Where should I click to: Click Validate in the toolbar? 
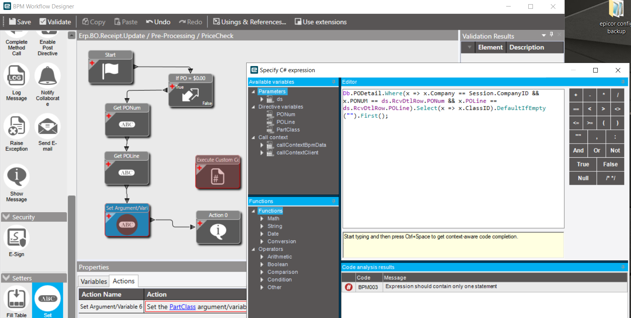(55, 22)
